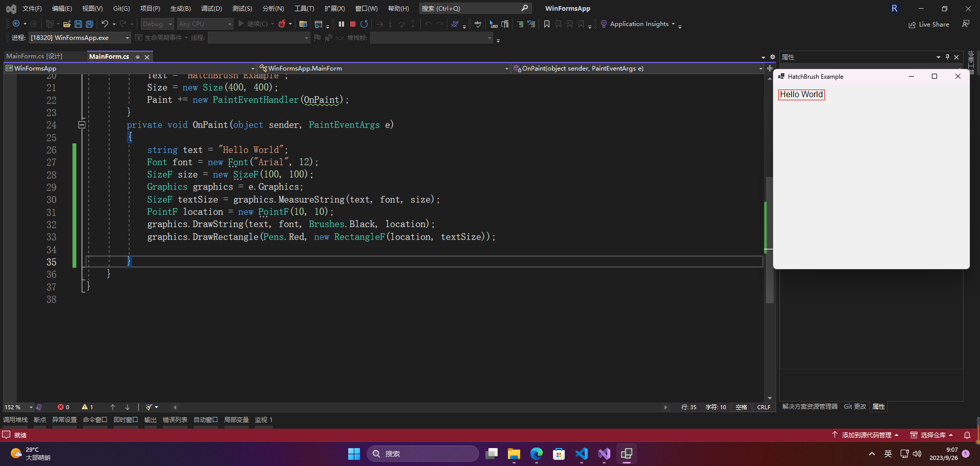Go to next issue with down arrow
Image resolution: width=980 pixels, height=466 pixels.
[127, 407]
